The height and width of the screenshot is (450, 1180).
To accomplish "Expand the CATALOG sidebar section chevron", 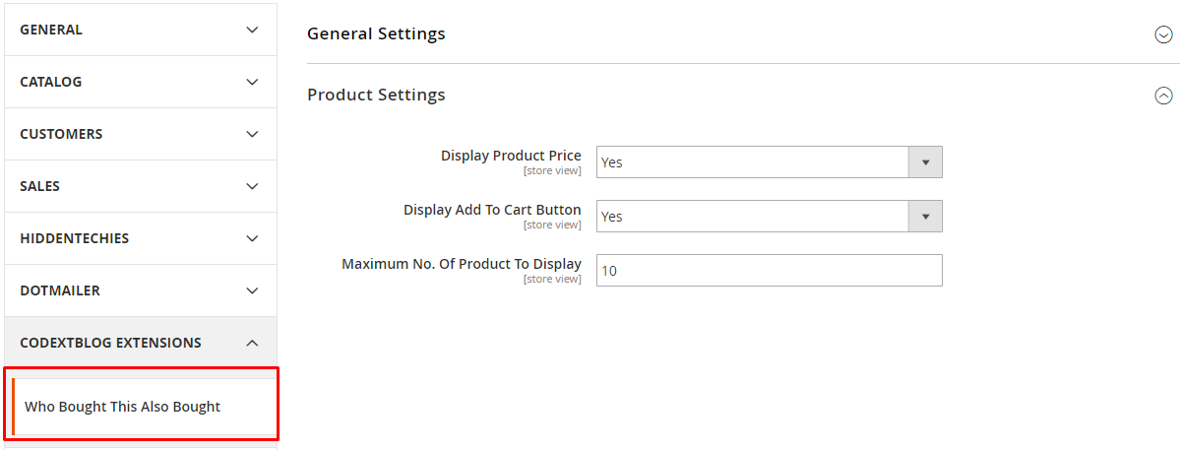I will coord(252,82).
